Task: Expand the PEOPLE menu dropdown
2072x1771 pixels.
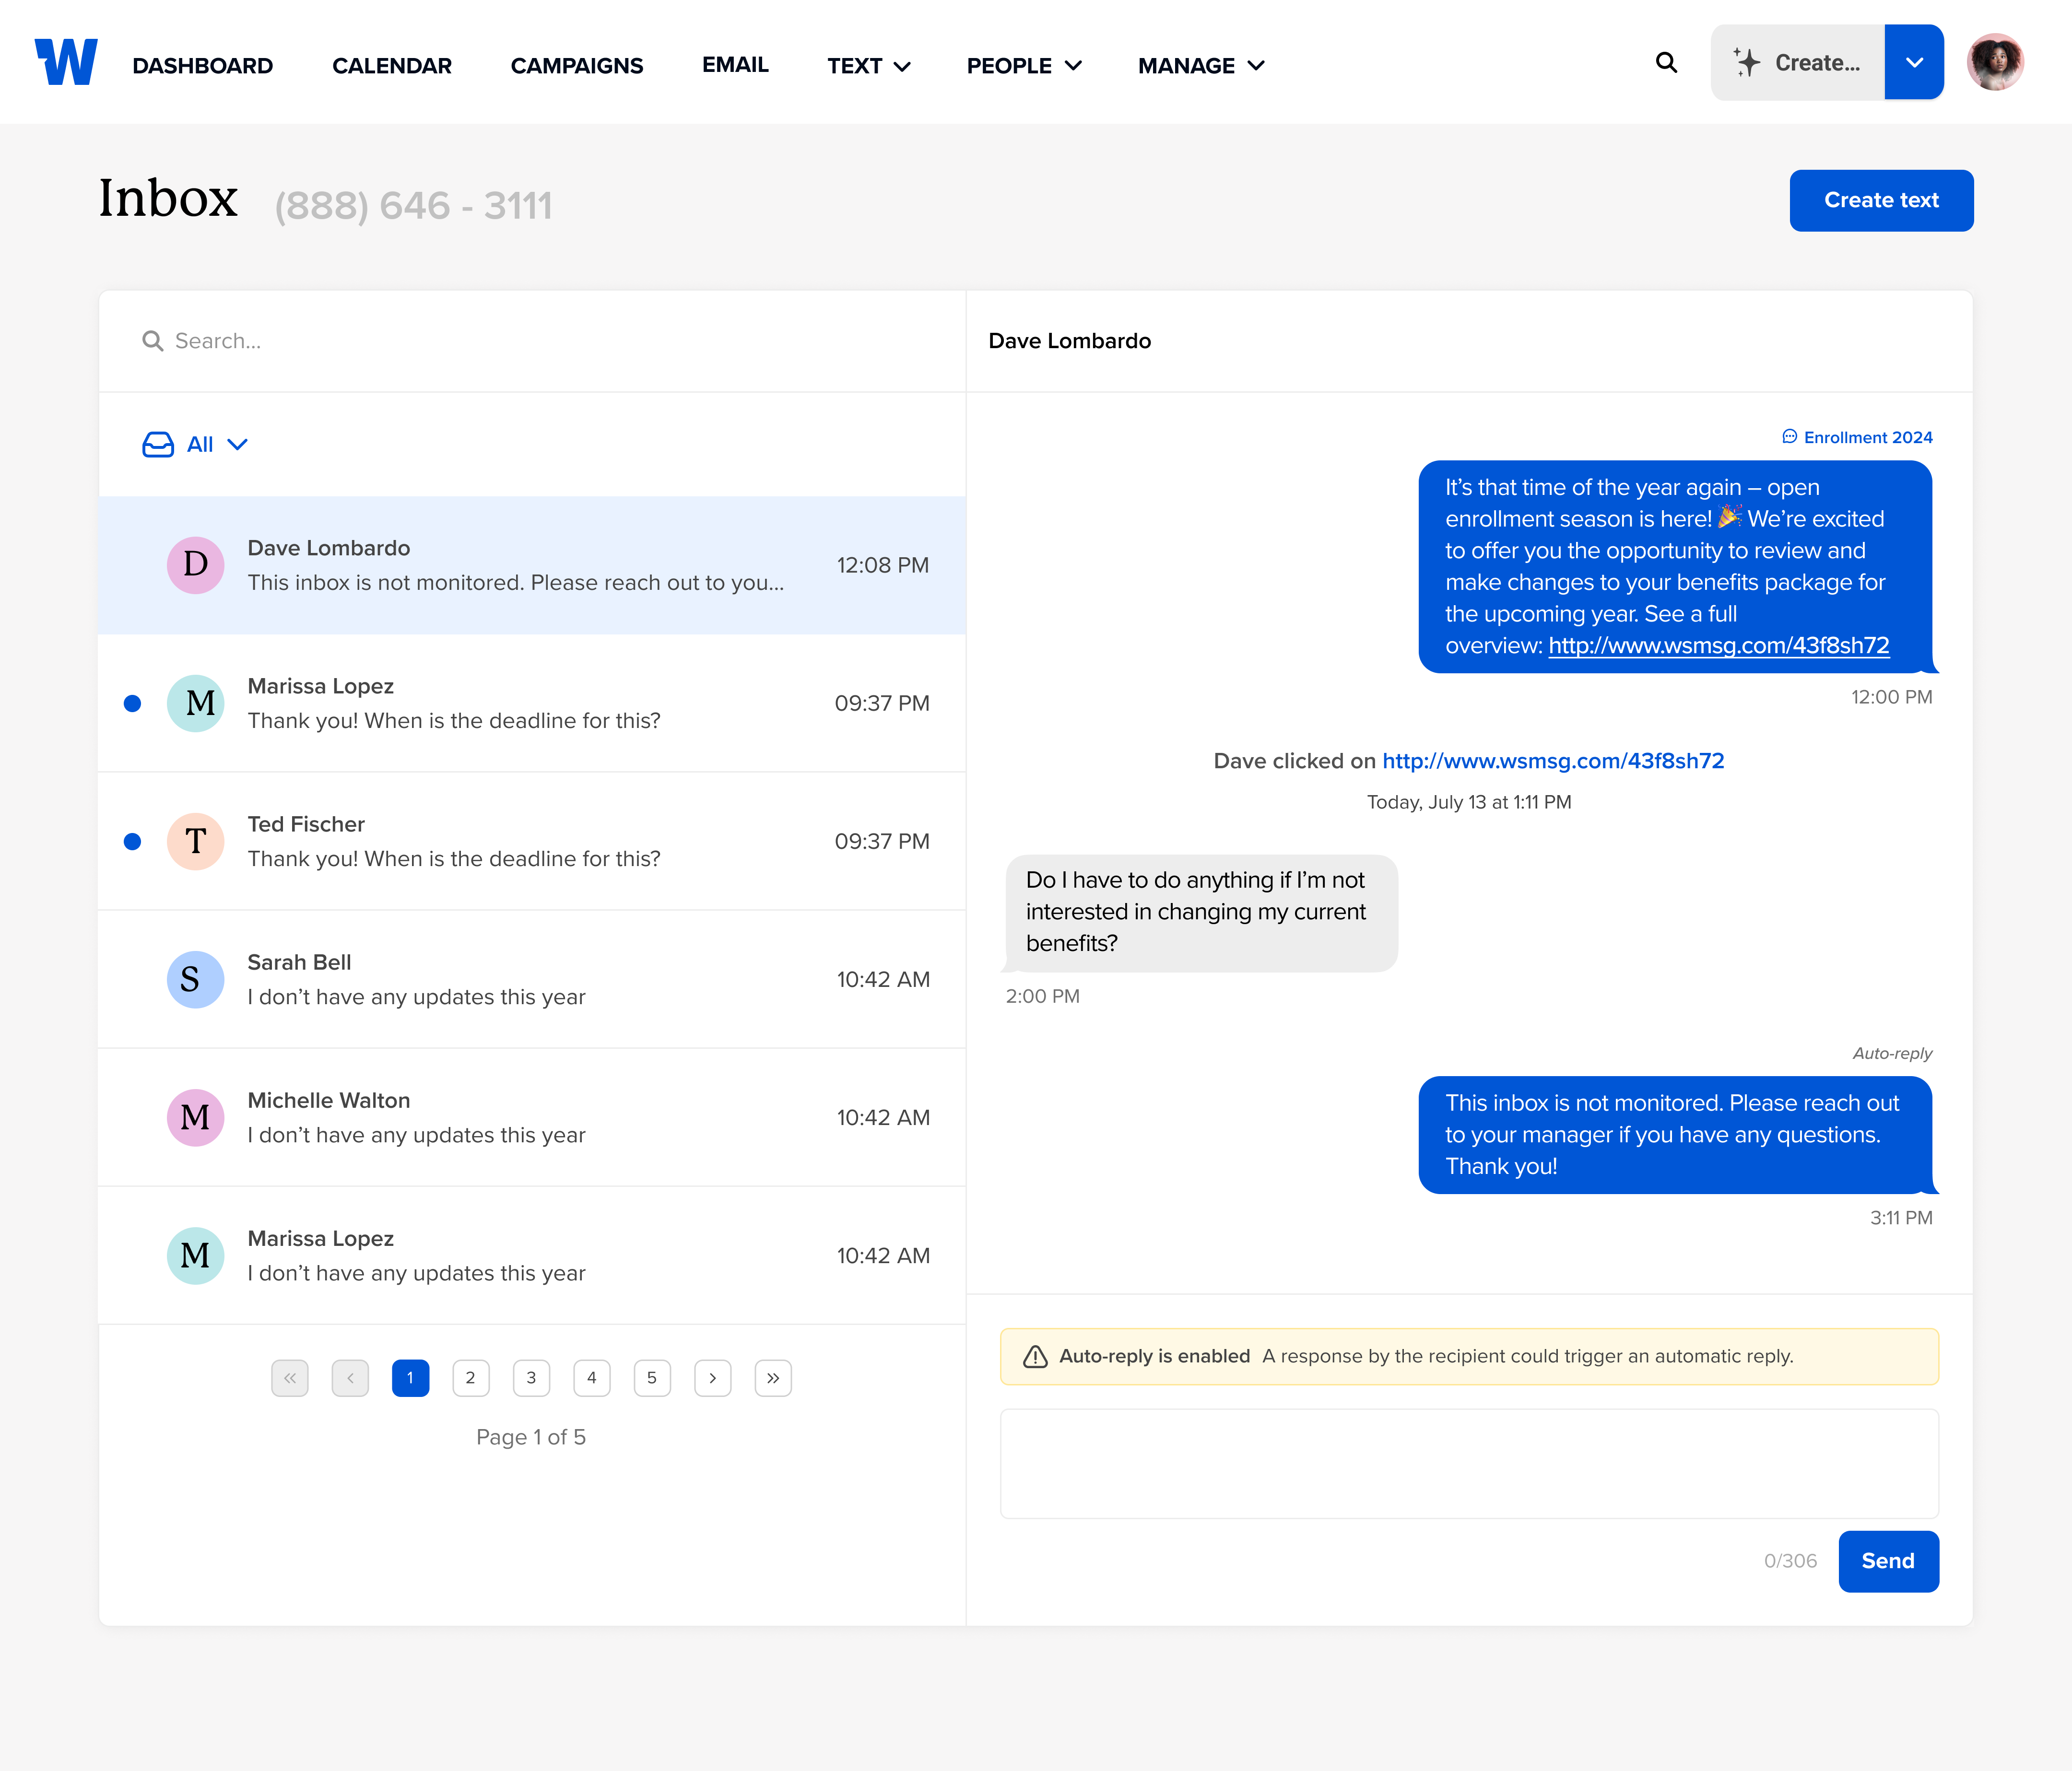Action: click(x=1024, y=66)
